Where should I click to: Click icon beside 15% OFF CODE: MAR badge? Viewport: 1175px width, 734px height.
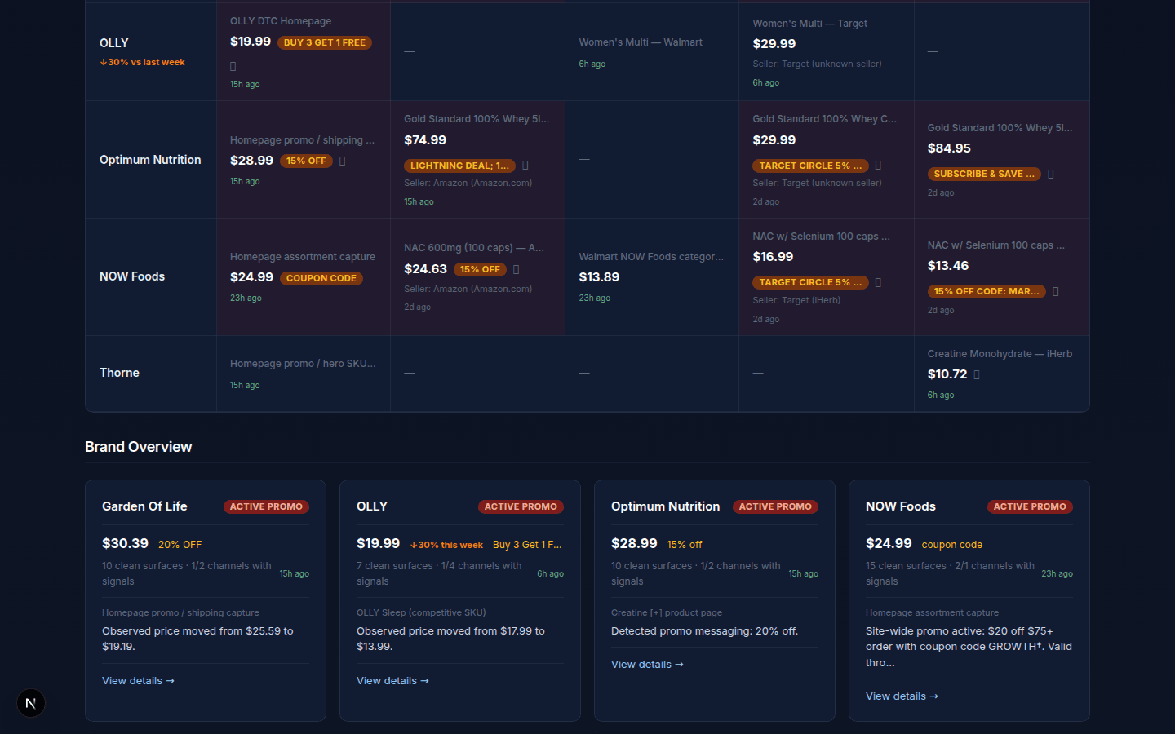point(1056,291)
